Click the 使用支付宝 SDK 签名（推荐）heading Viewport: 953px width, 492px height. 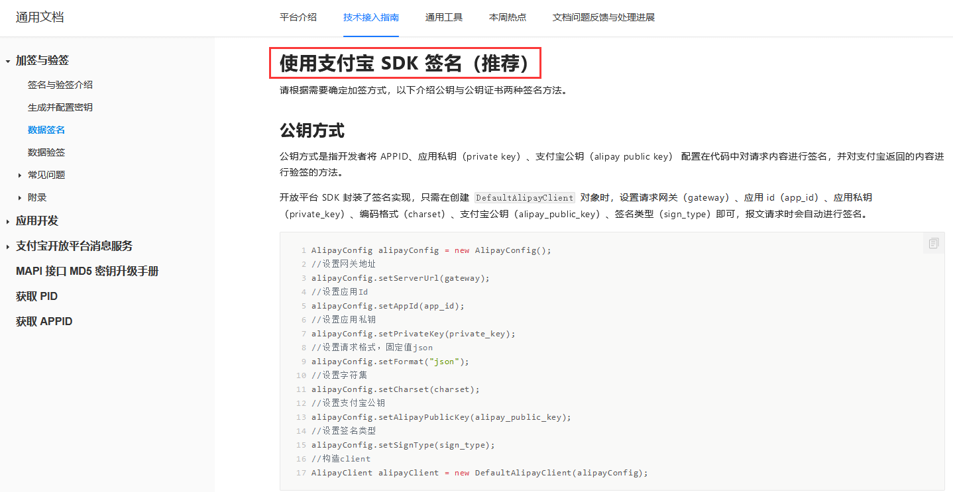[406, 63]
